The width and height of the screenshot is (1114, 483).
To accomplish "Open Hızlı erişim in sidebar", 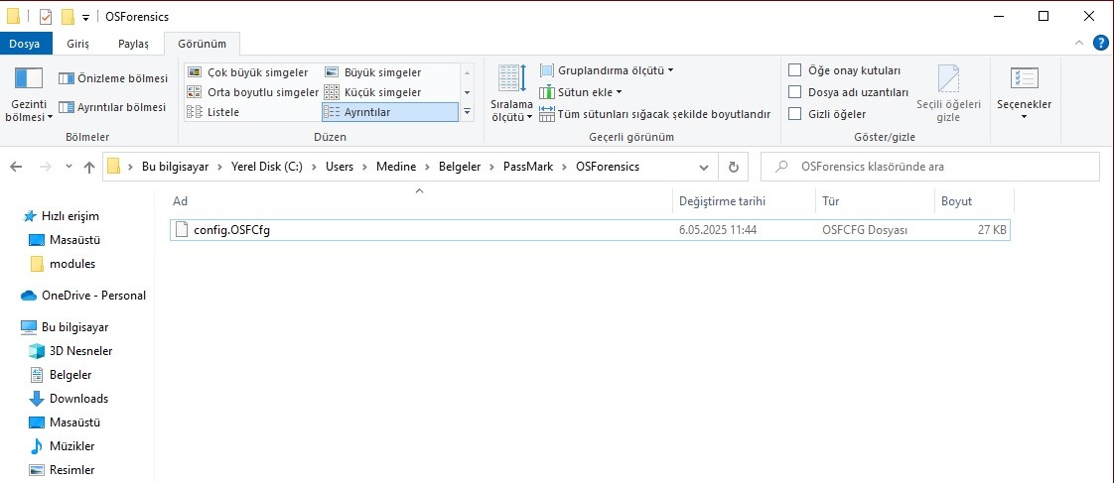I will (62, 216).
